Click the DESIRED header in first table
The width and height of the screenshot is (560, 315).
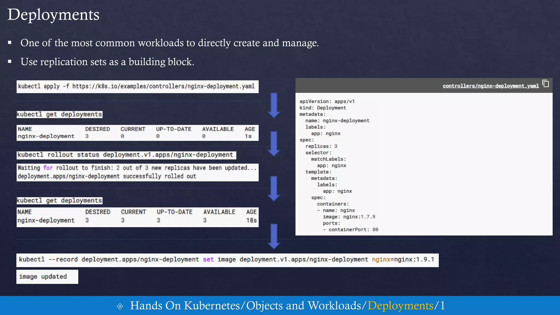[97, 129]
